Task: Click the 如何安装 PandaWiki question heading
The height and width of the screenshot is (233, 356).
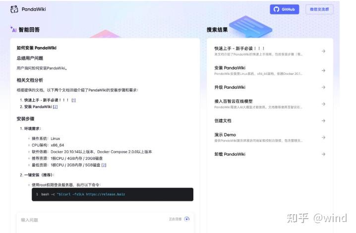Action: click(36, 48)
